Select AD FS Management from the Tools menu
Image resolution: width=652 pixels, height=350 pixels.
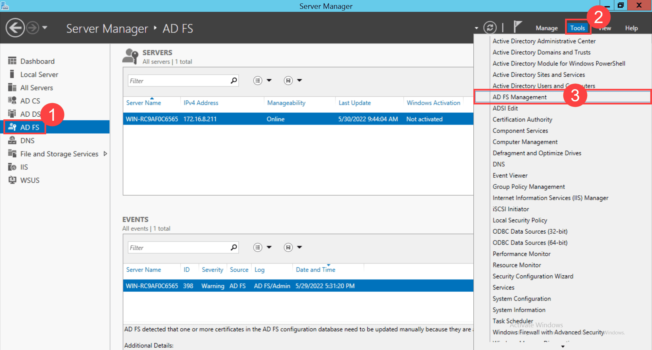point(519,97)
